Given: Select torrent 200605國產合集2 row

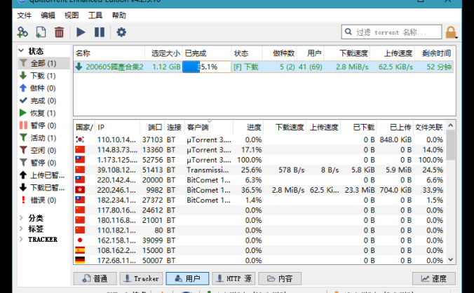Looking at the screenshot, I should 264,67.
